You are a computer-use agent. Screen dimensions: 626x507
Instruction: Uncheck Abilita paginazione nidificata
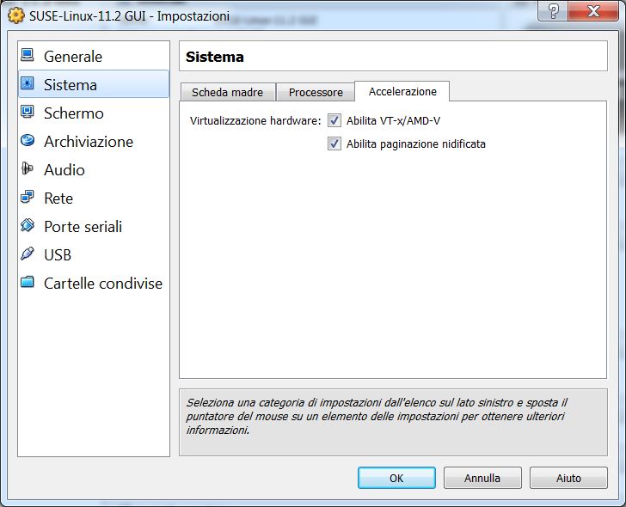tap(334, 144)
